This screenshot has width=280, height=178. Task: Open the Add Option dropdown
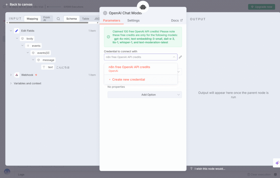click(145, 95)
